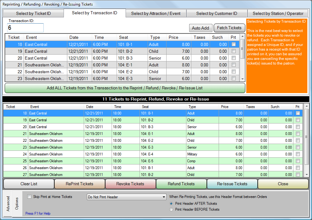Open Select by Attraction / Event tab
Image resolution: width=312 pixels, height=220 pixels.
coord(156,13)
